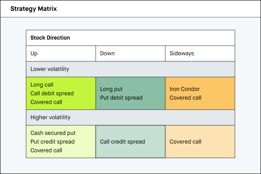Click the "Long call" strategy
This screenshot has height=174, width=261.
[42, 85]
